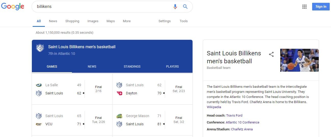This screenshot has width=331, height=137.
Task: Click the Dayton team logo
Action: pyautogui.click(x=119, y=93)
